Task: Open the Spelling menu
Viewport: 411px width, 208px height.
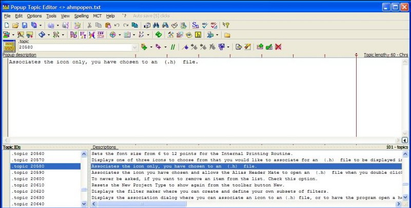Action: coord(81,16)
